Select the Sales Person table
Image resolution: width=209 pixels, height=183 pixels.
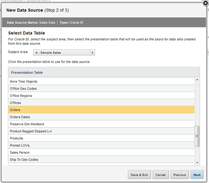(101, 152)
